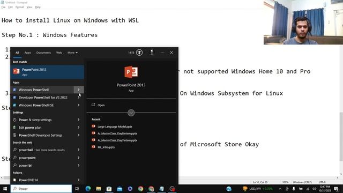
Task: Open Mail app from taskbar
Action: click(120, 189)
